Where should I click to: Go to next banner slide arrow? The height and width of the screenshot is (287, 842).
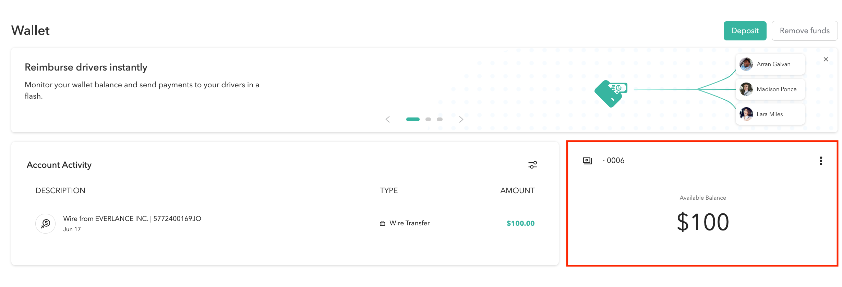(x=461, y=120)
